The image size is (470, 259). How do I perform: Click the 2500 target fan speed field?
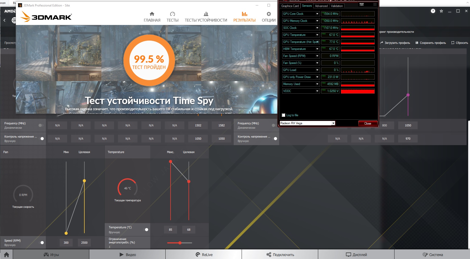pos(84,243)
